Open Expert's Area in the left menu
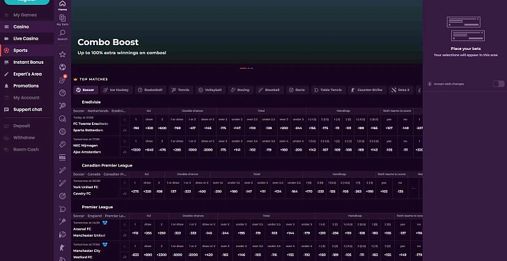507x261 pixels. pos(27,74)
